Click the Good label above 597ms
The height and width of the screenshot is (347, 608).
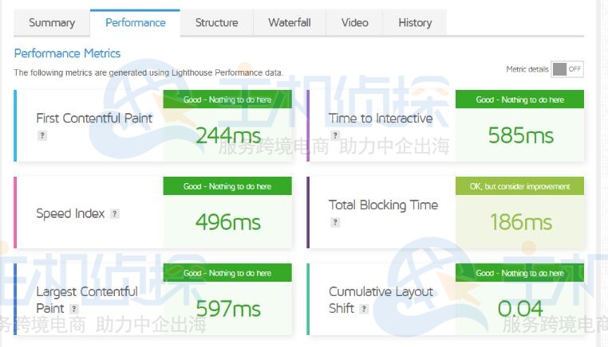click(227, 273)
